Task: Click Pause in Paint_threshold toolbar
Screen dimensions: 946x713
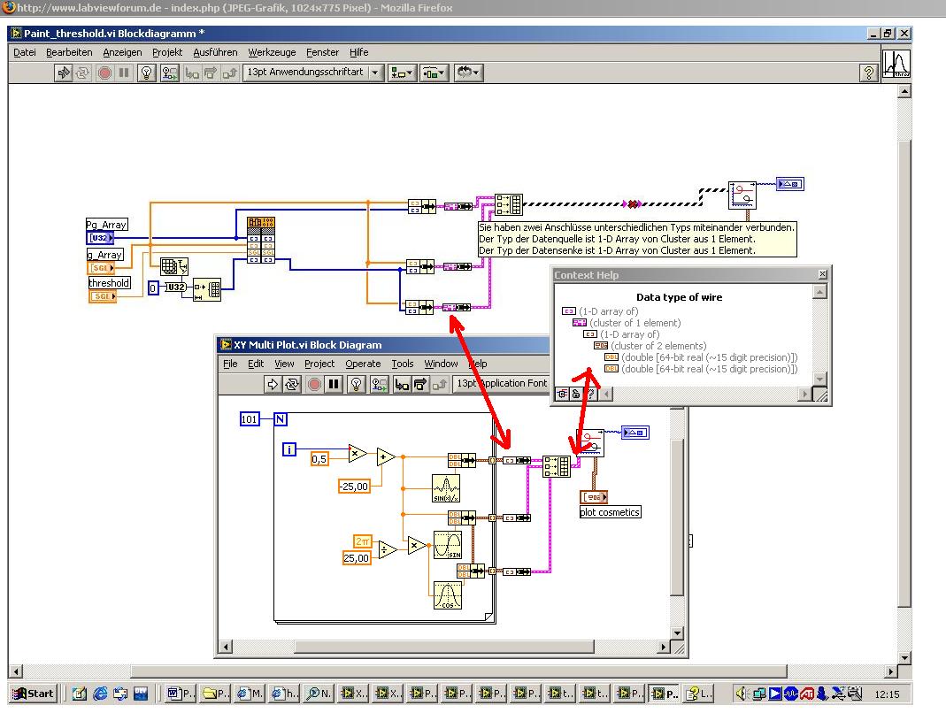Action: (x=124, y=73)
